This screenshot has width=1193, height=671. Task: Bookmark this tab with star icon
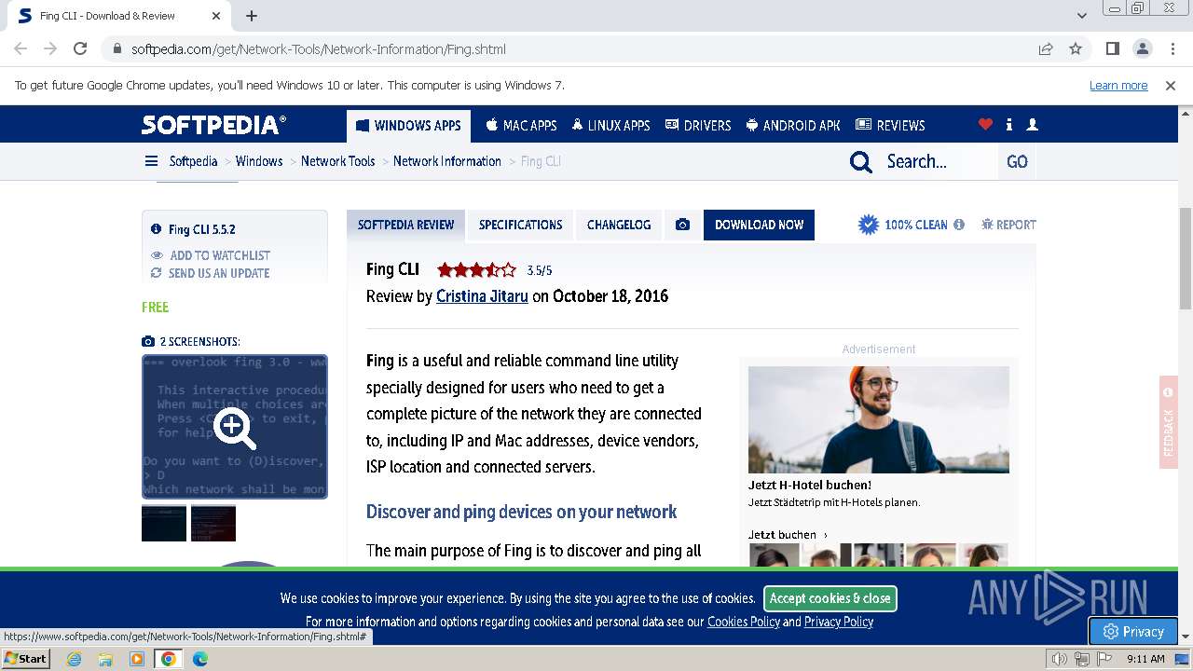(1076, 48)
